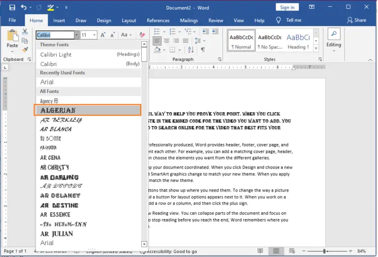Image resolution: width=378 pixels, height=257 pixels.
Task: Click the Sign in button
Action: [287, 7]
